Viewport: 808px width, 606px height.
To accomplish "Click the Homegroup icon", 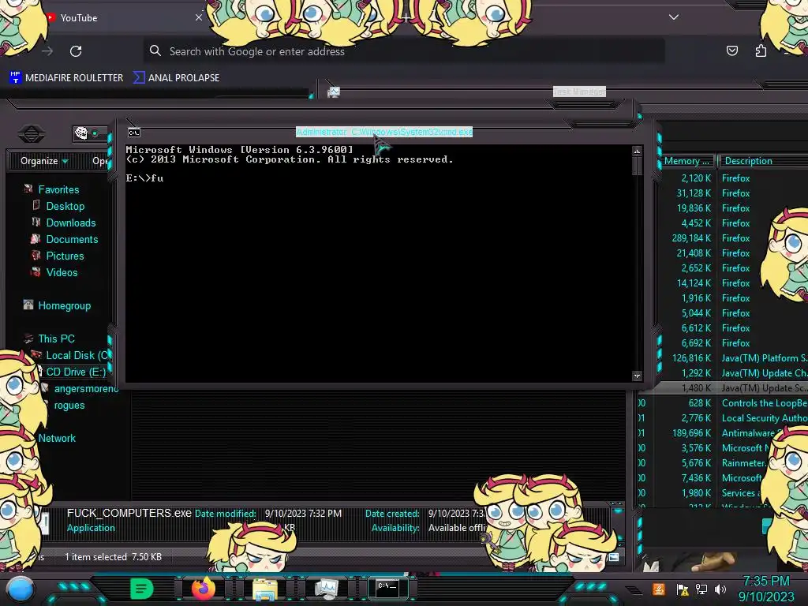I will 28,305.
